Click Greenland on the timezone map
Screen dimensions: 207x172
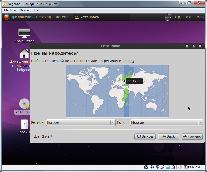[102, 72]
